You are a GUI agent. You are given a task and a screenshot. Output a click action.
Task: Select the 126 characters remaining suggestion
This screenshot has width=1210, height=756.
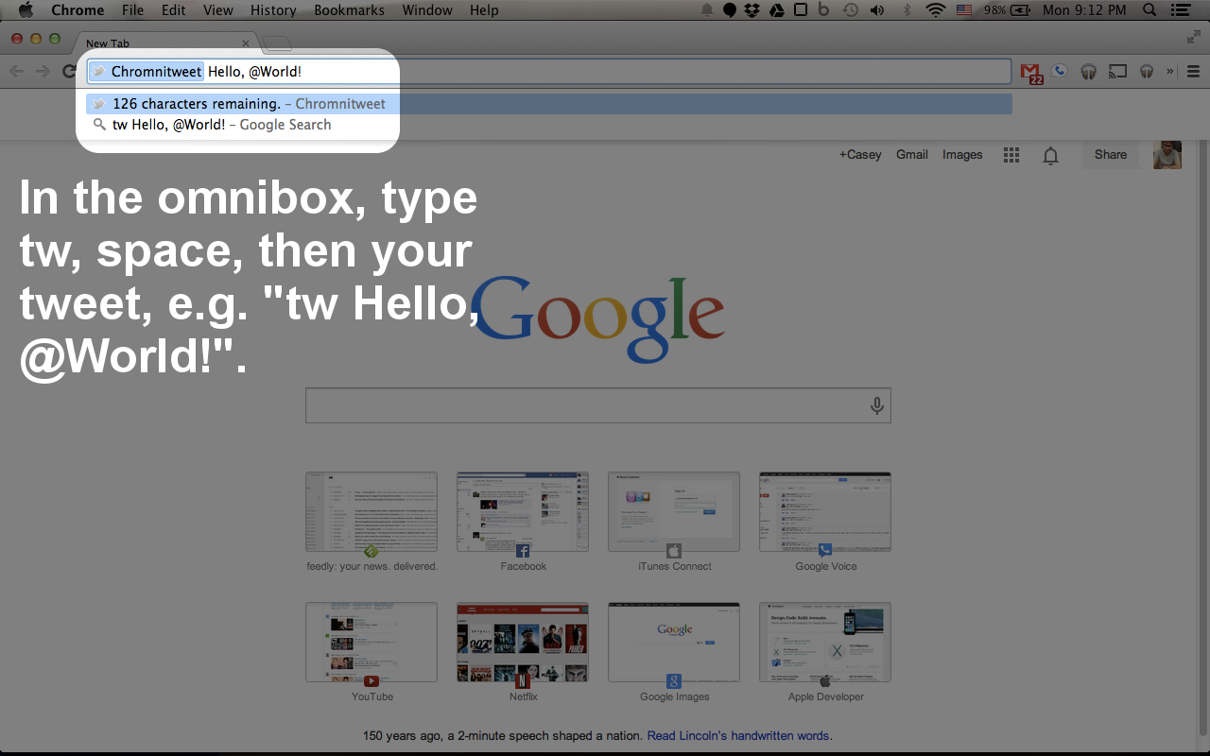(549, 104)
